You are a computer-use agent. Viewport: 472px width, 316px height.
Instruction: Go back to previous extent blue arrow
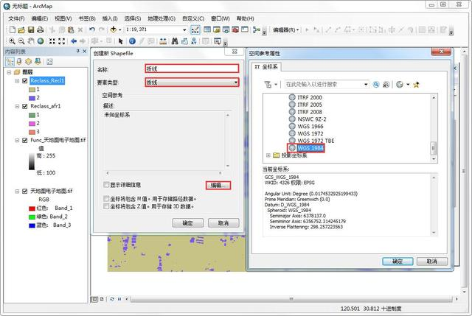tap(74, 41)
